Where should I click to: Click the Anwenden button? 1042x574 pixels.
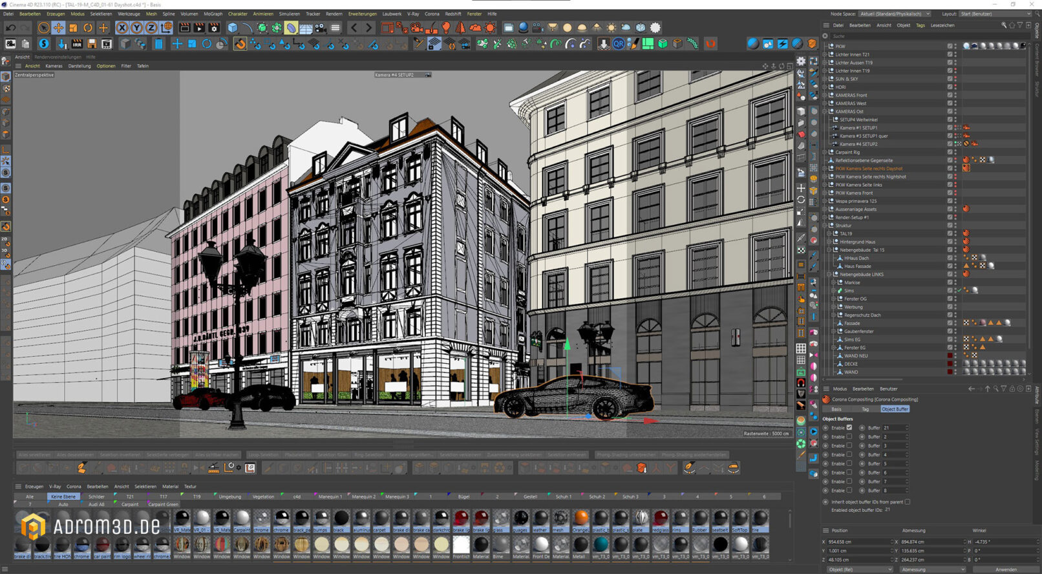pyautogui.click(x=1006, y=569)
